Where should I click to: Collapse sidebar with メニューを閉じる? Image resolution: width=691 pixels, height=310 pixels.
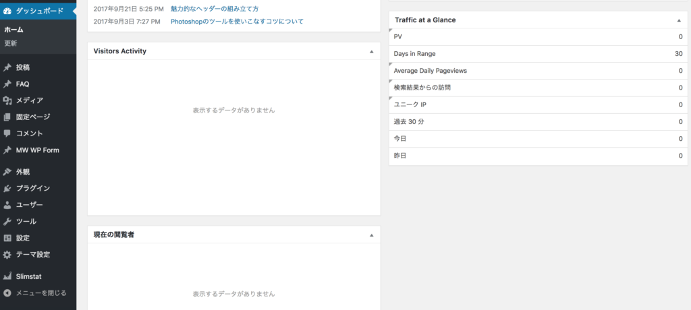[40, 293]
